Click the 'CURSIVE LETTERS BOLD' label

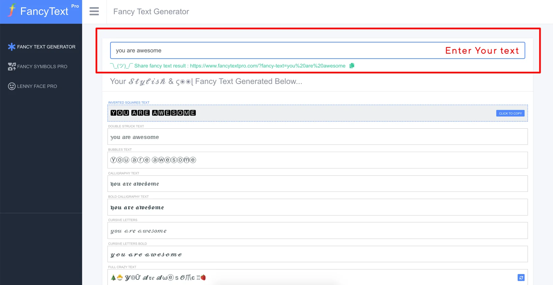click(128, 244)
